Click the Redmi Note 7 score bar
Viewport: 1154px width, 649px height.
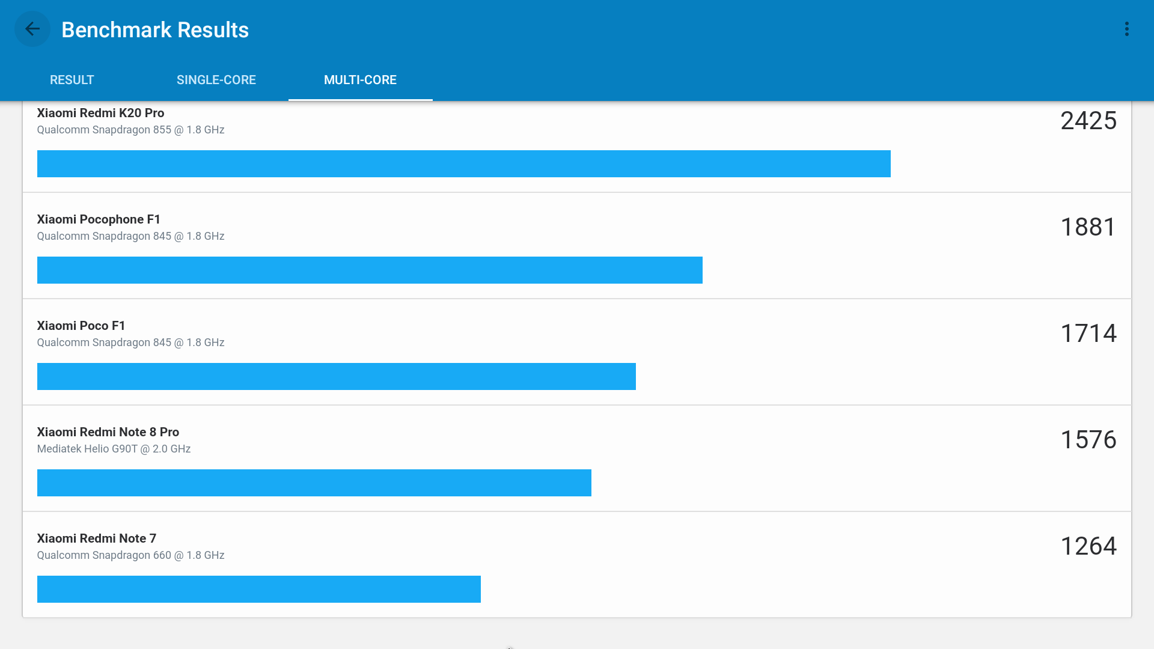(x=258, y=590)
